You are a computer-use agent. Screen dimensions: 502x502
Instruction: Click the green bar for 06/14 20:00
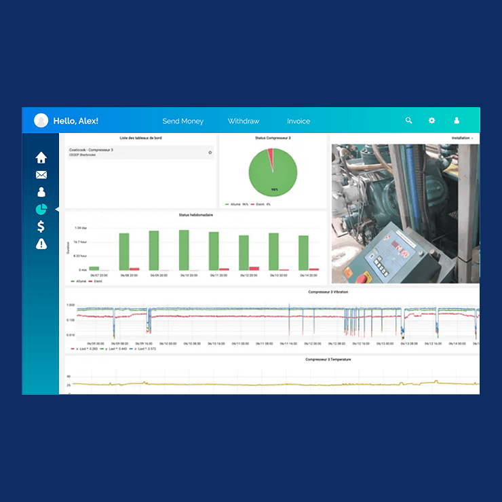(x=303, y=253)
